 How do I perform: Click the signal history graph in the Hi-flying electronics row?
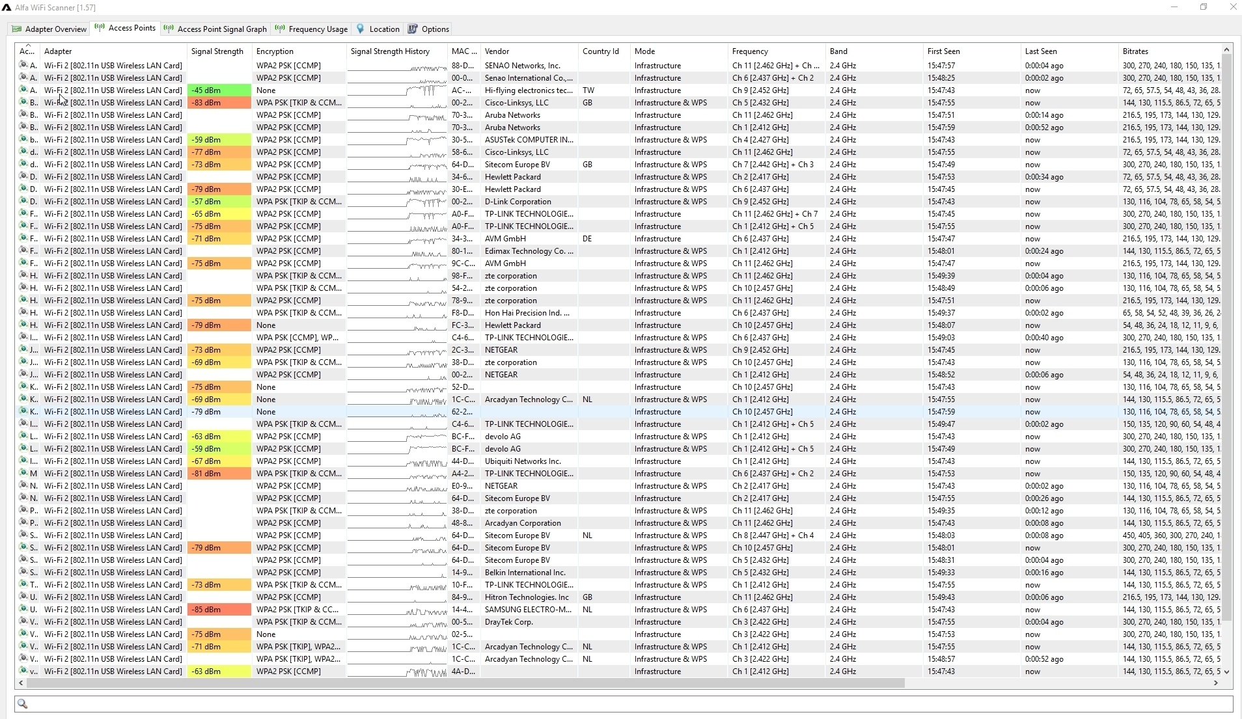tap(397, 90)
